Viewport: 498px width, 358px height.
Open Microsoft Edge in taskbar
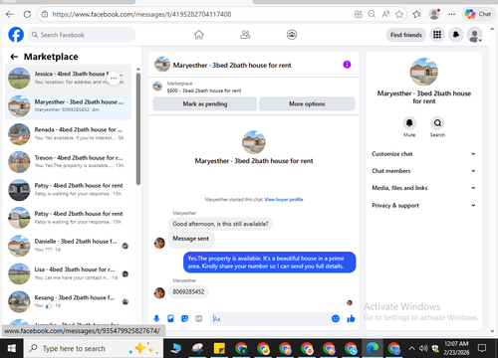tap(373, 348)
